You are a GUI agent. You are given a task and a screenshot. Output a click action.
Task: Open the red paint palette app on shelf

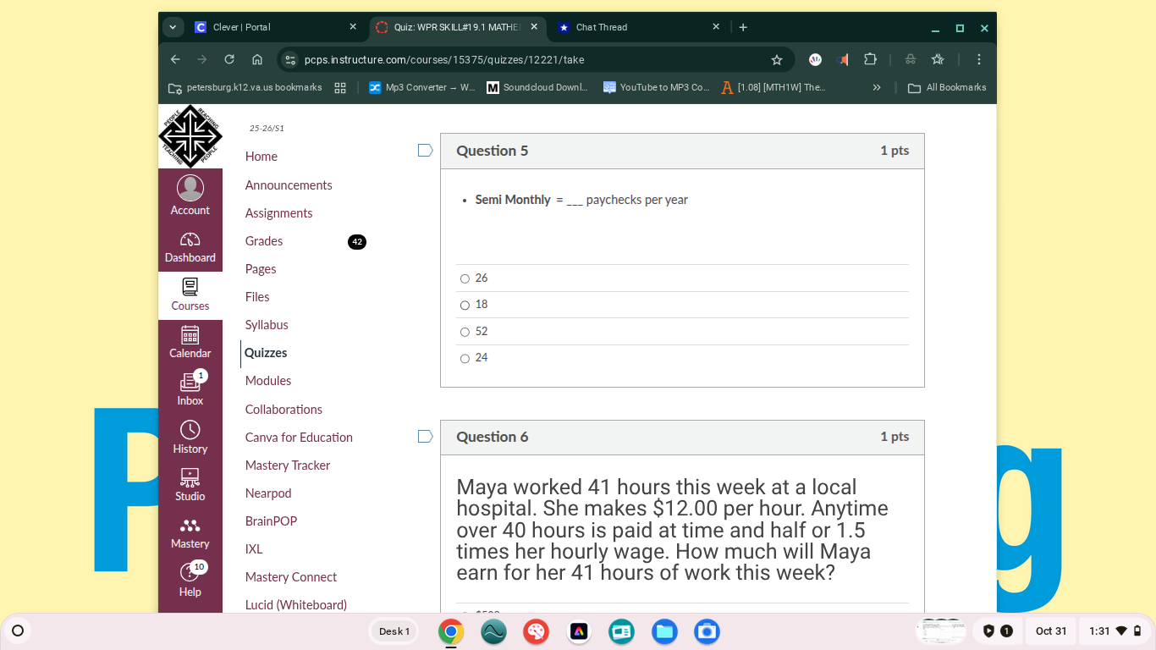(x=536, y=631)
